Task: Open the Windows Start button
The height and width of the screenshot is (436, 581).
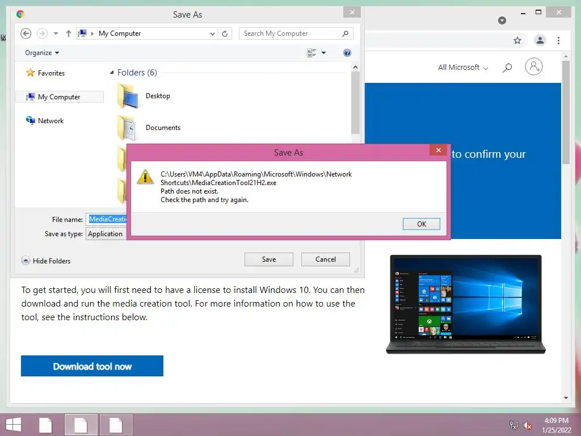Action: click(x=14, y=425)
